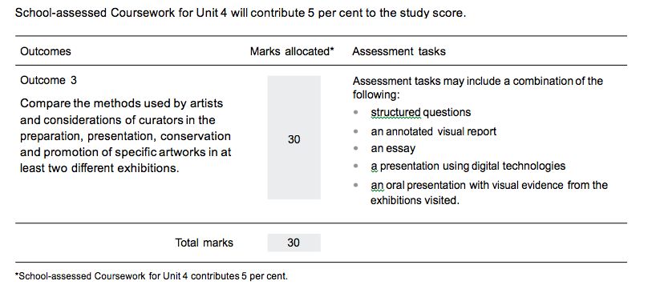Viewport: 652px width, 293px height.
Task: Click the top sentence about School-assessed Coursework
Action: point(241,14)
